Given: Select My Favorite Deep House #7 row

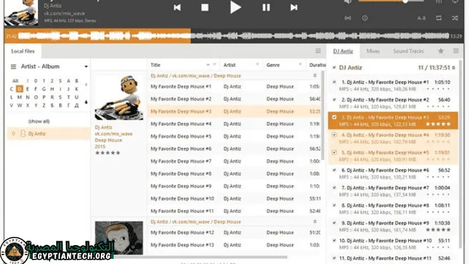Looking at the screenshot, I should pyautogui.click(x=181, y=161).
